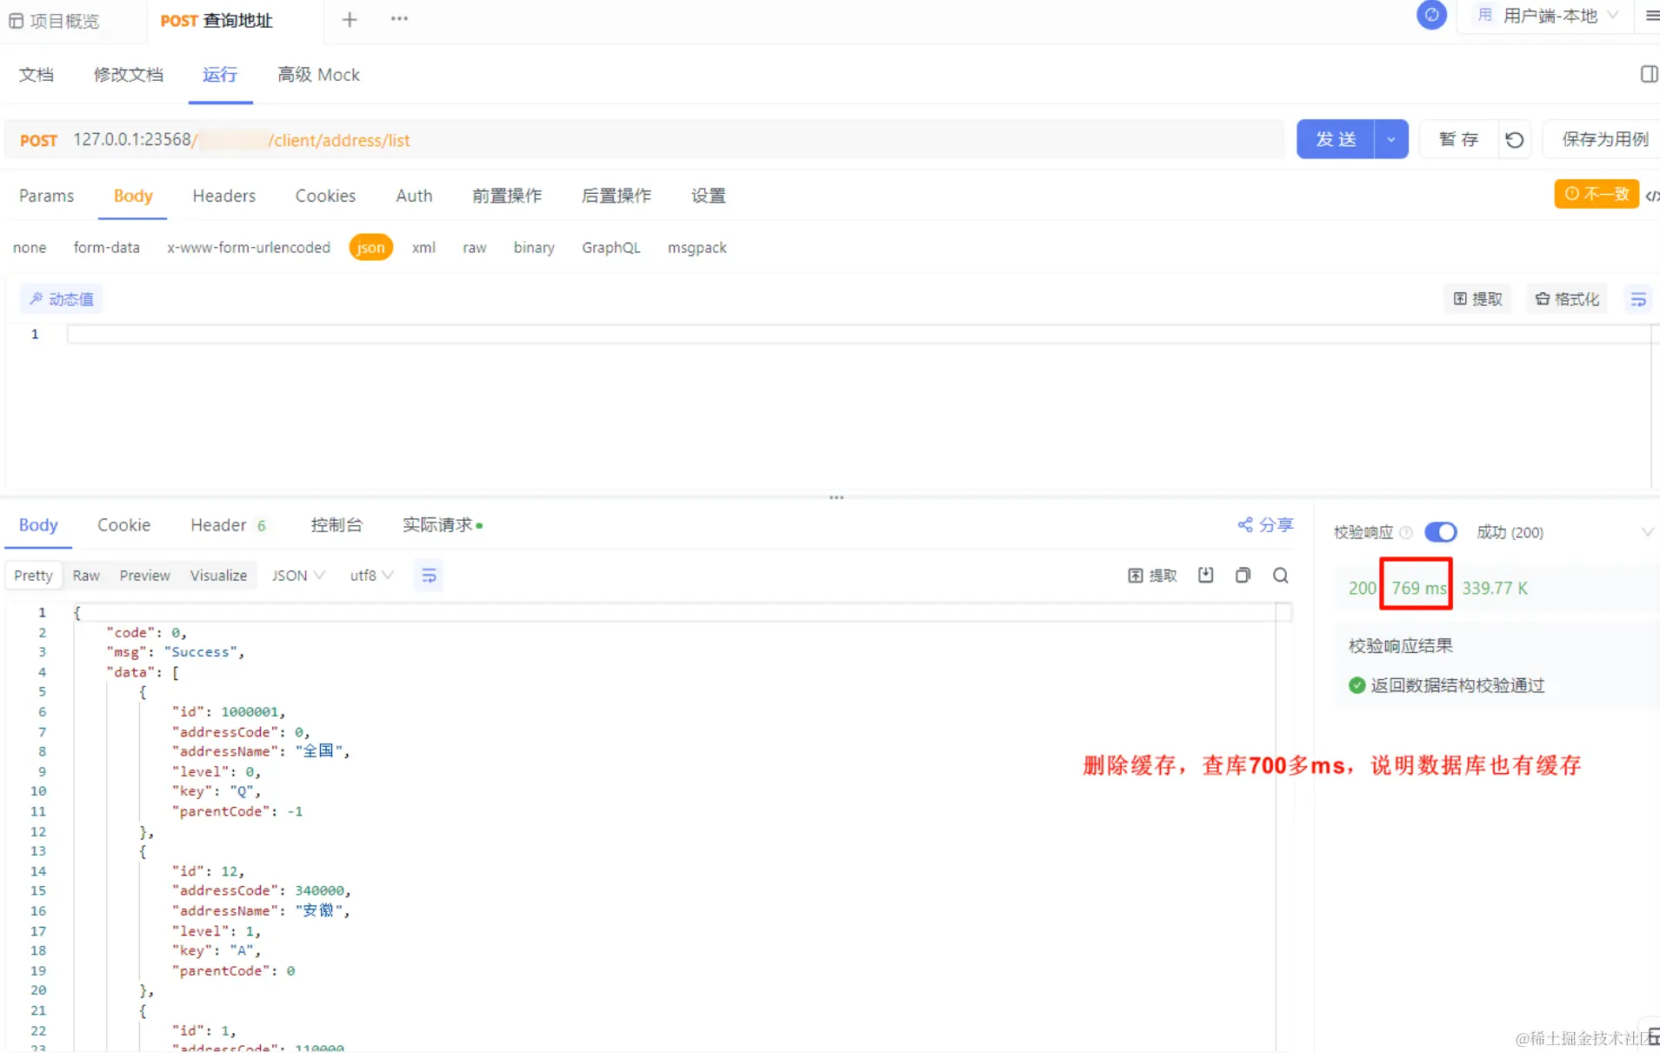Select the form-data body type
1660x1053 pixels.
[x=107, y=248]
